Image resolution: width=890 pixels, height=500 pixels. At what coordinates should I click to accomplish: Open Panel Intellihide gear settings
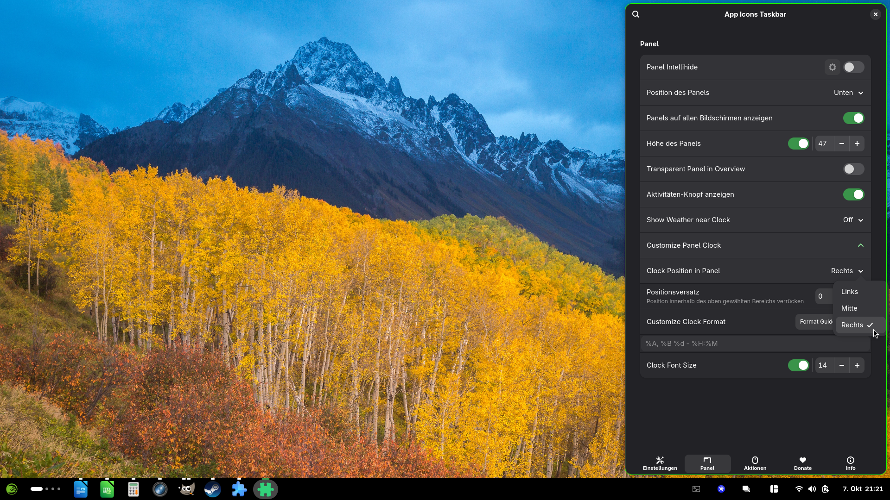(x=833, y=67)
